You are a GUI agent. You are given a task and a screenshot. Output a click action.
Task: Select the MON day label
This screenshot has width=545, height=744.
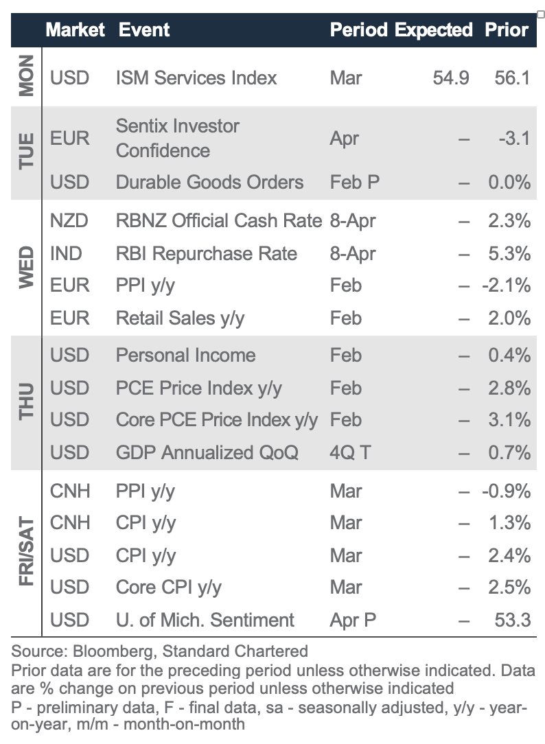[x=26, y=77]
